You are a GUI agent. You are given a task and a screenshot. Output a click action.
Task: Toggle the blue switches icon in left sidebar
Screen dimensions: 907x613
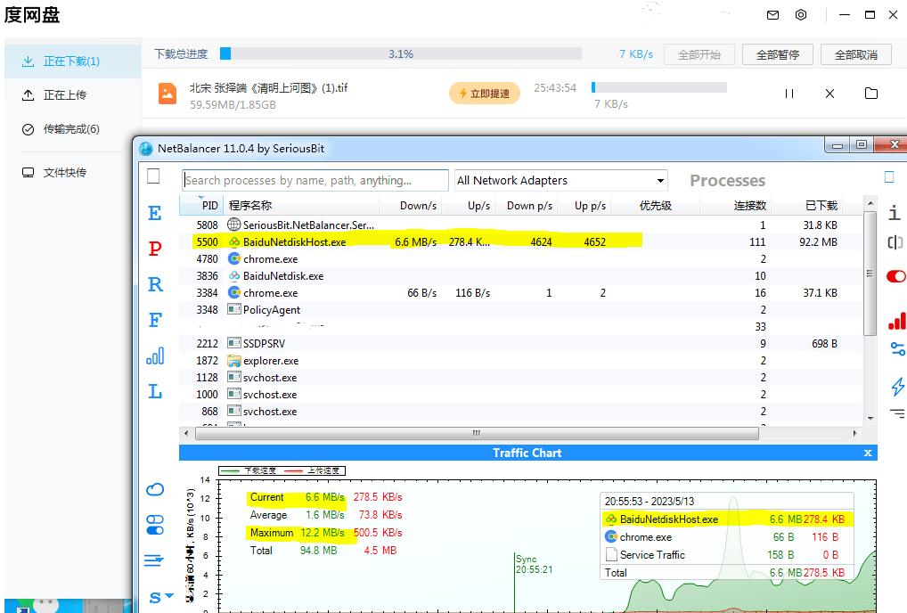click(155, 525)
